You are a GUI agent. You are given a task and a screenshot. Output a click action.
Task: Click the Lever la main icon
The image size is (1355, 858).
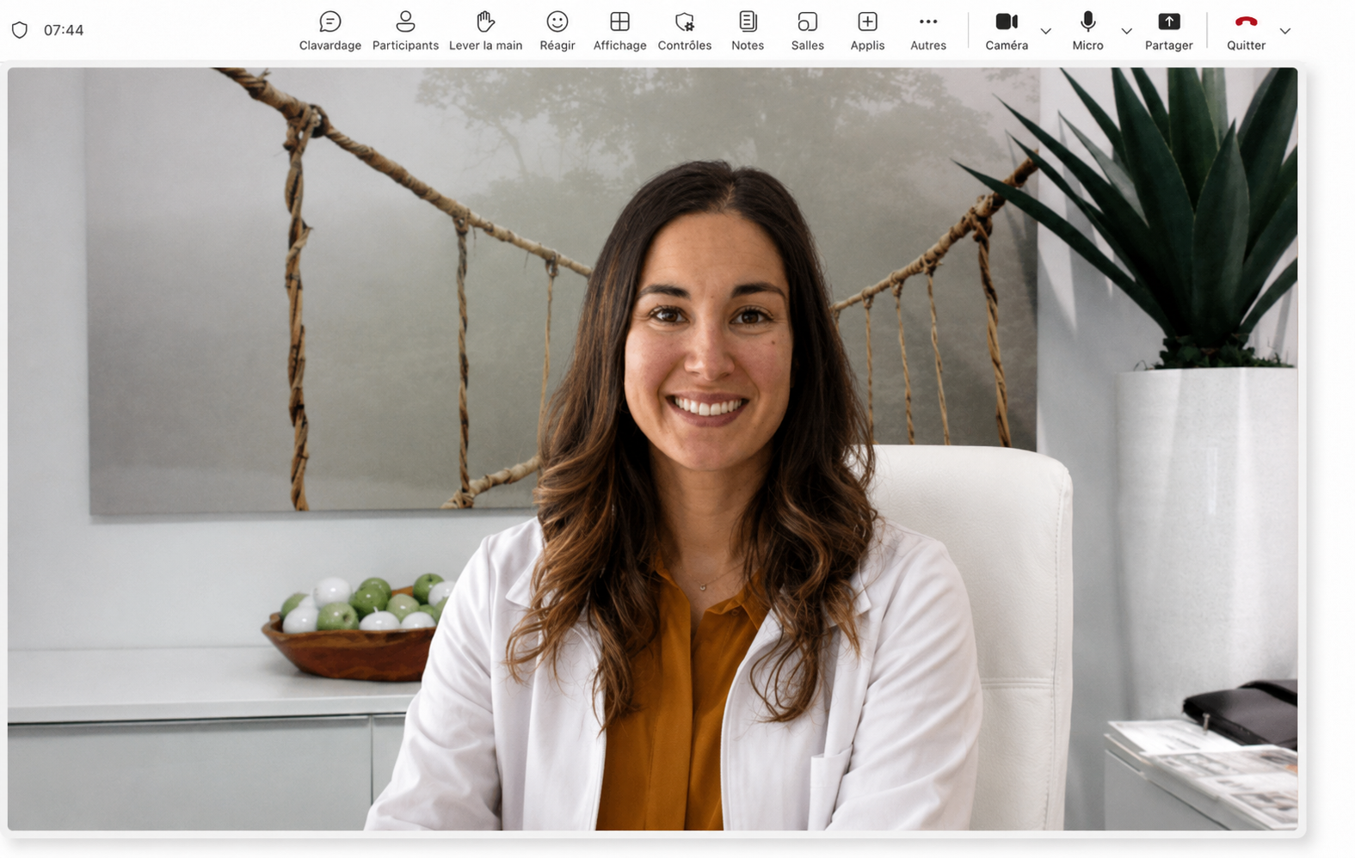click(485, 21)
